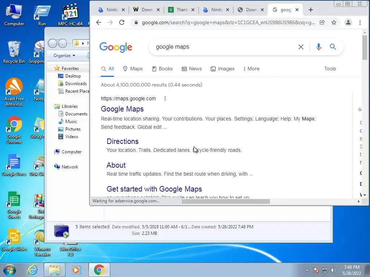Reload the Google search page
Viewport: 370px width, 277px height.
coord(122,22)
